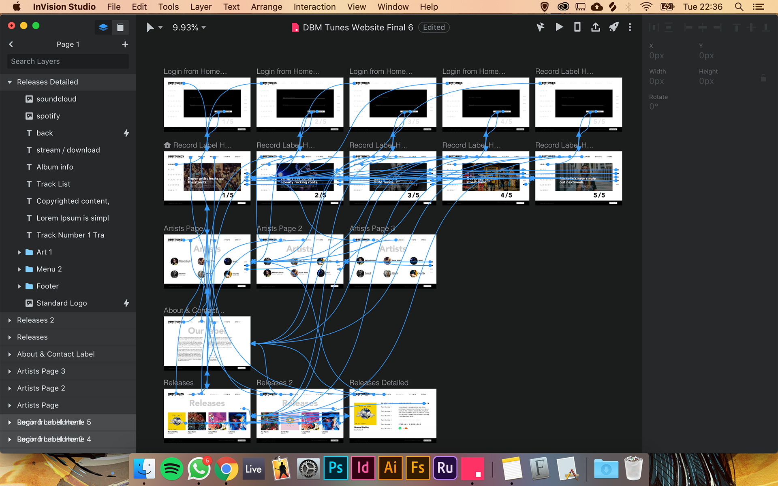This screenshot has height=486, width=778.
Task: Open the Layer menu
Action: pos(201,7)
